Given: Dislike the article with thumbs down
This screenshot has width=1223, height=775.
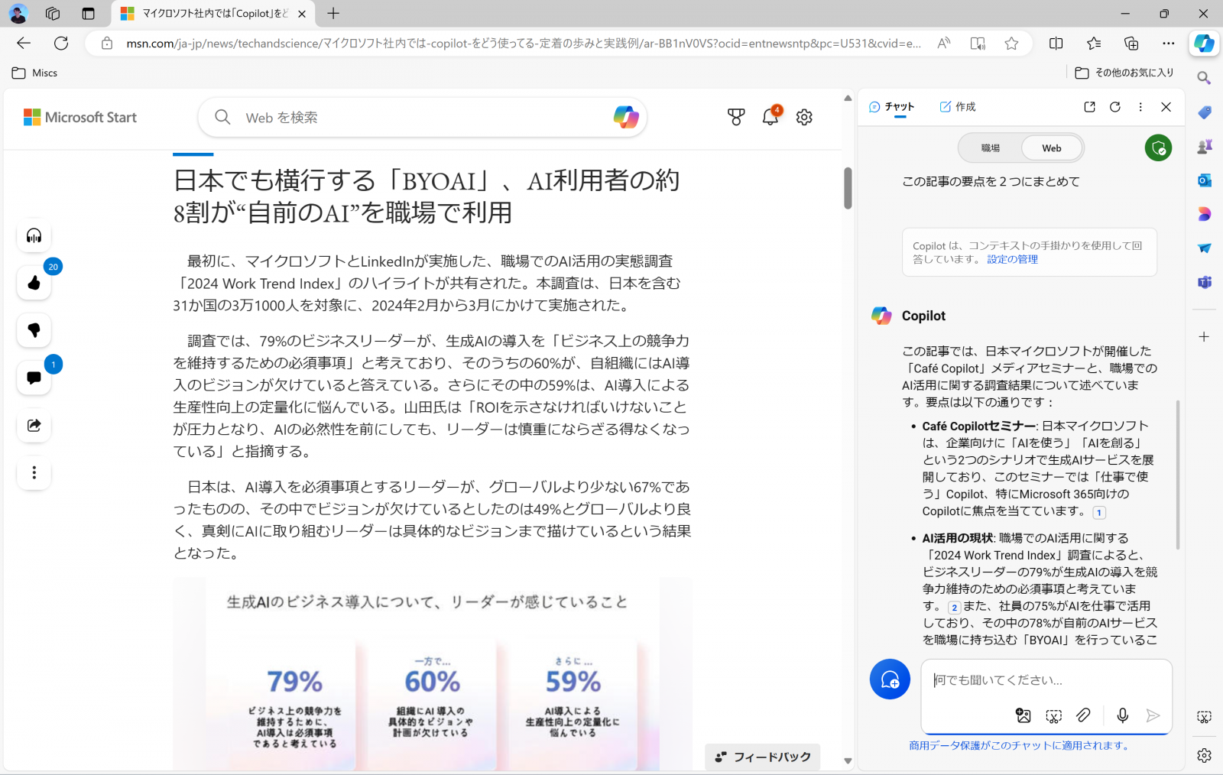Looking at the screenshot, I should click(x=34, y=330).
